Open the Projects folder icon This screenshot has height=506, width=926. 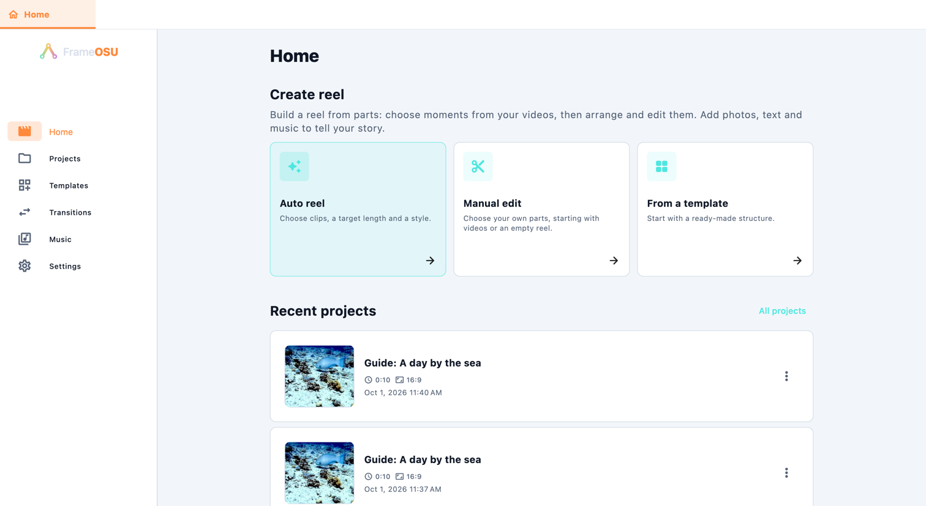coord(24,158)
